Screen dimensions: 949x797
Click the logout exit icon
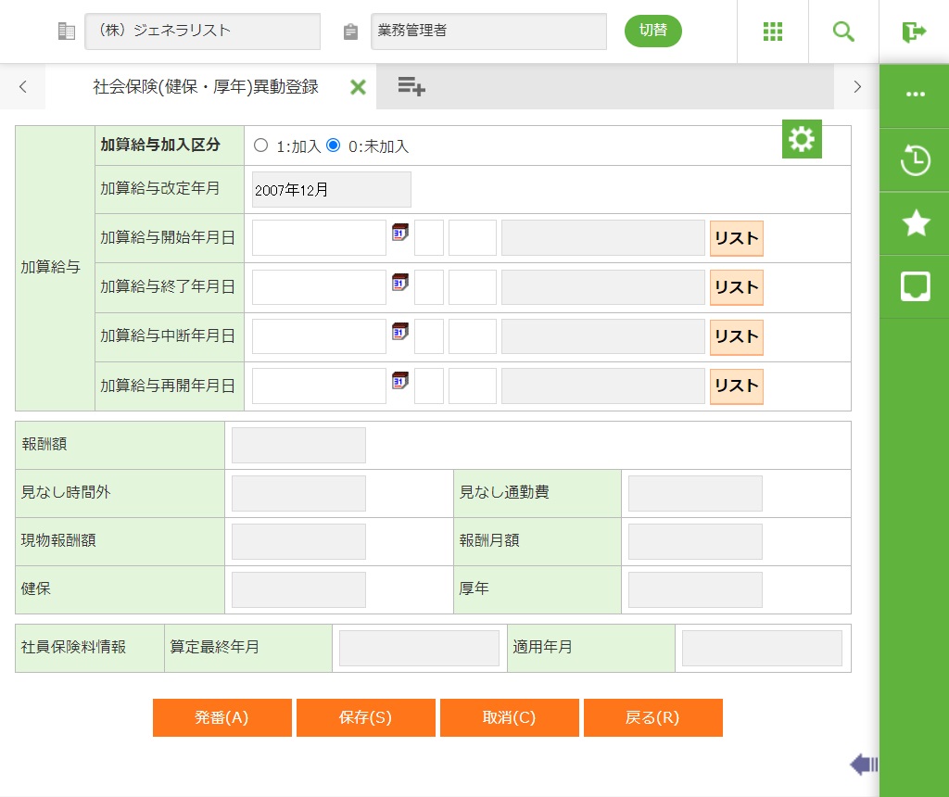pyautogui.click(x=914, y=32)
